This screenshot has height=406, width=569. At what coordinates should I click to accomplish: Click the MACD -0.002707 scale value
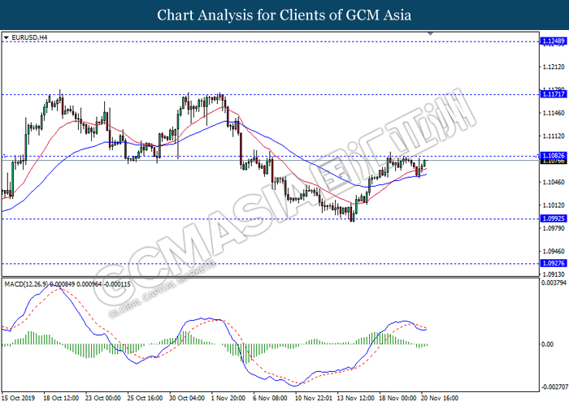point(555,387)
